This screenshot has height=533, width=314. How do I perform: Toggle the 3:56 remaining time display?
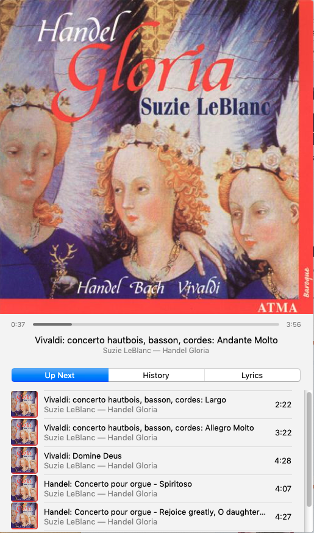tap(294, 324)
